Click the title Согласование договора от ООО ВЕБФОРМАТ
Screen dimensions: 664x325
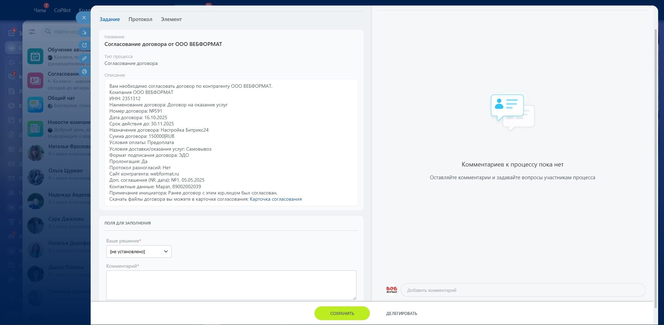point(163,44)
